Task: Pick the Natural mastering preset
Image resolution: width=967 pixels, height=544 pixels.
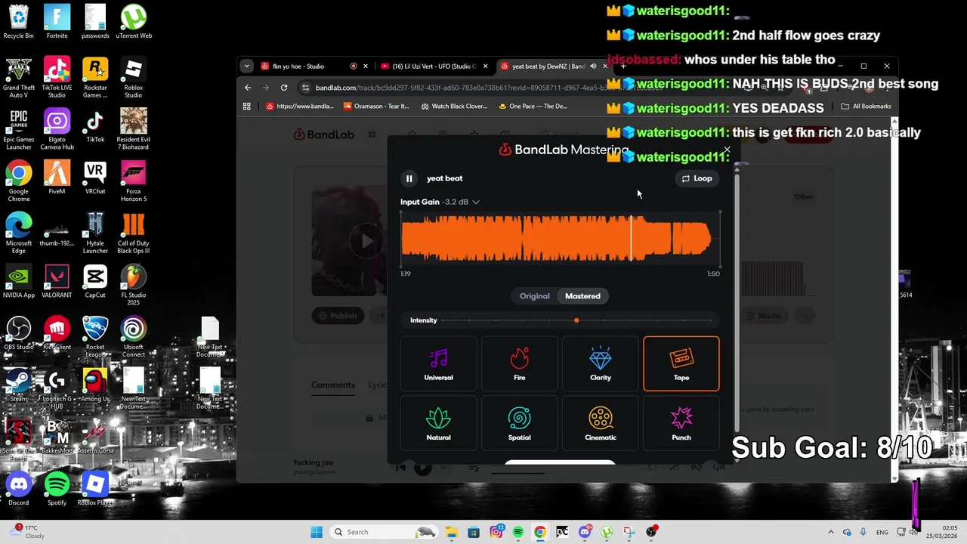Action: click(x=438, y=423)
